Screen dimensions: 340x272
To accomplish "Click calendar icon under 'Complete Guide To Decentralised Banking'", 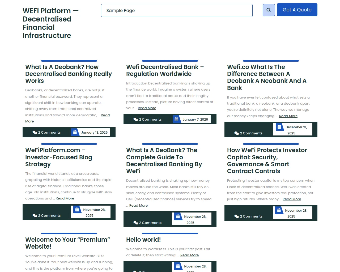I will (178, 216).
